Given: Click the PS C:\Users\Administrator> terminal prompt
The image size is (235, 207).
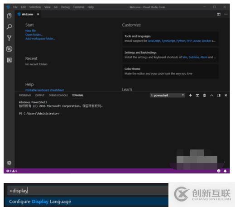Looking at the screenshot, I should tap(39, 114).
